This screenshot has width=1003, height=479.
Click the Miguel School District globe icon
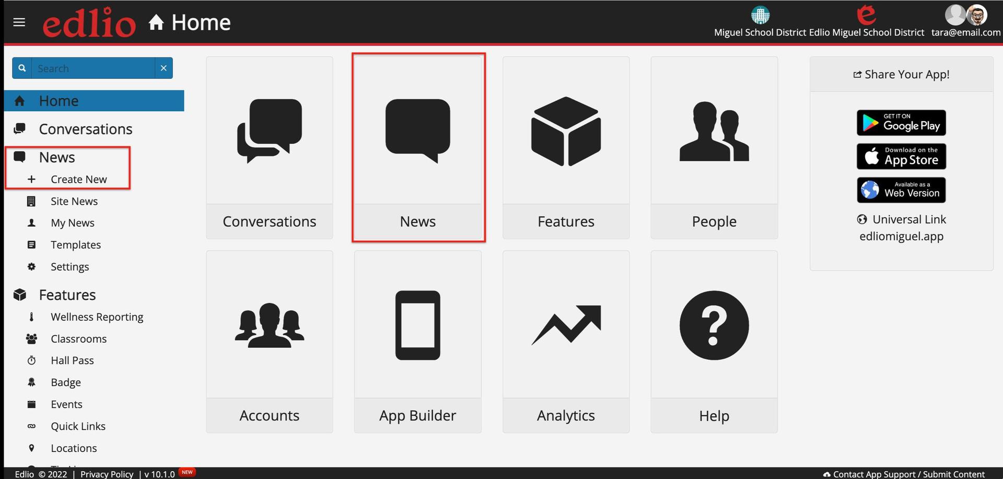pos(760,15)
